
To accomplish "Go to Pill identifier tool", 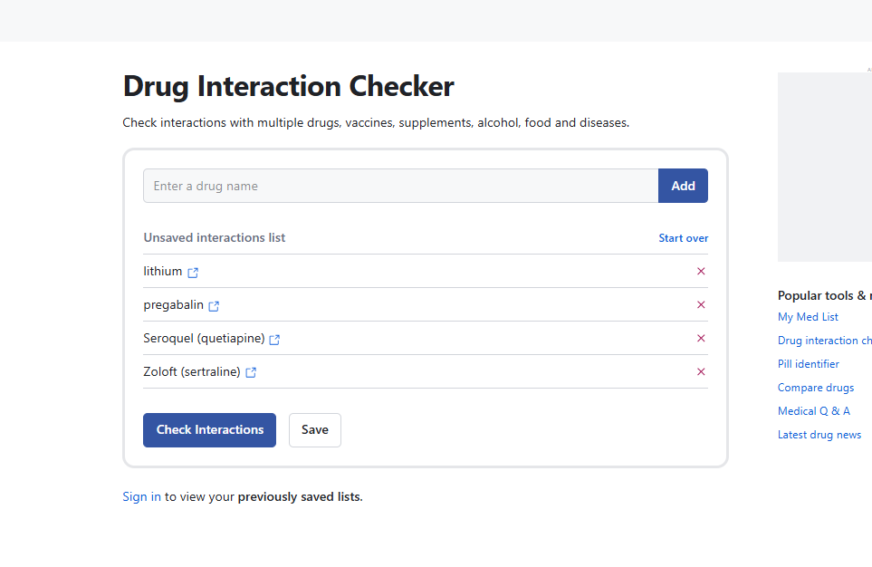I will (x=808, y=364).
